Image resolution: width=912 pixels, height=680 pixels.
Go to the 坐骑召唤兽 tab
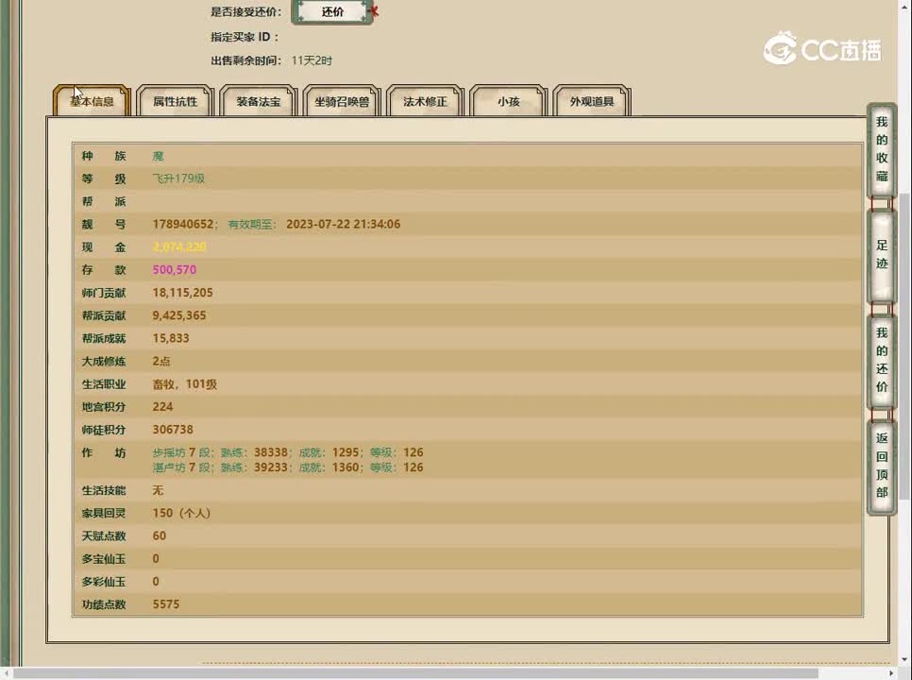tap(342, 101)
